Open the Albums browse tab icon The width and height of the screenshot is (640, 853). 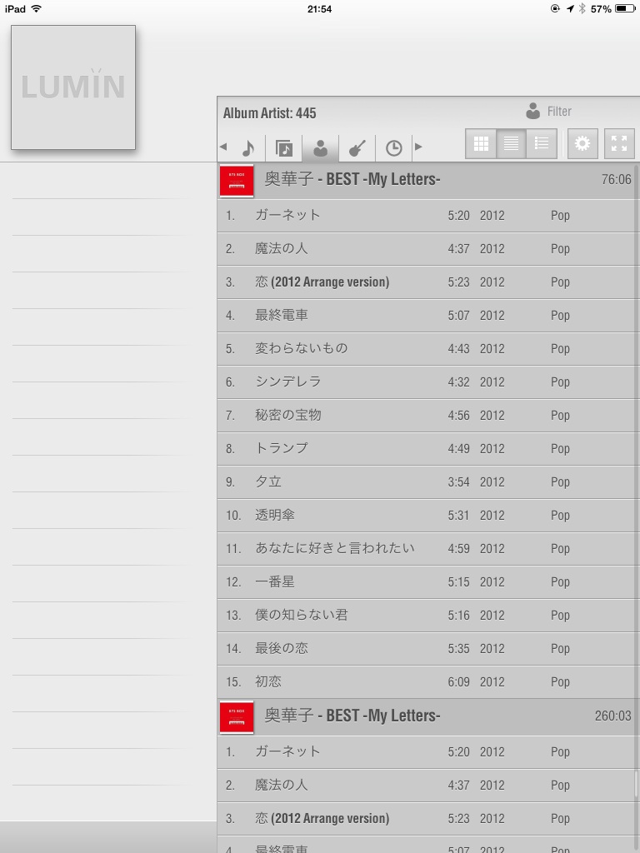(283, 147)
